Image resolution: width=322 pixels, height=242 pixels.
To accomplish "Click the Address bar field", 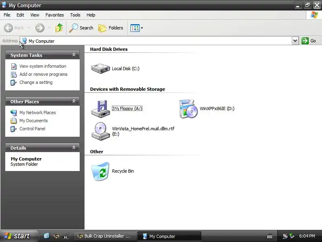I will pyautogui.click(x=156, y=41).
